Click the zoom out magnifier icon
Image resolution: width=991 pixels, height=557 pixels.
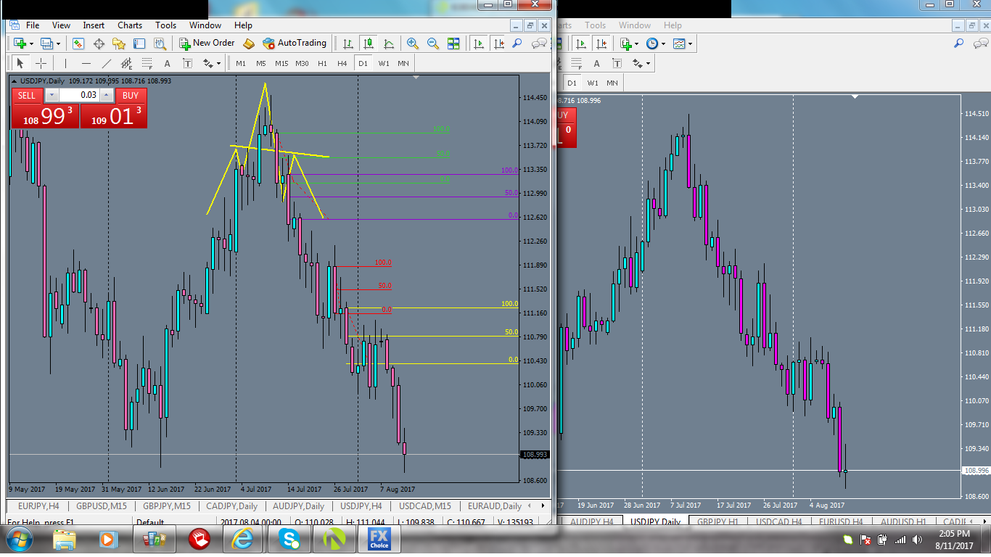point(433,44)
